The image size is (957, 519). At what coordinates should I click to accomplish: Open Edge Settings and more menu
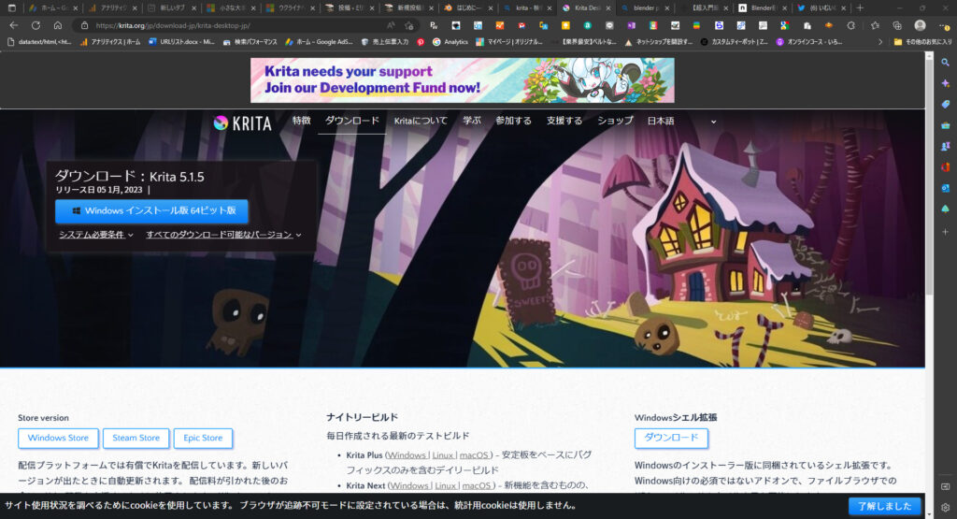(944, 25)
